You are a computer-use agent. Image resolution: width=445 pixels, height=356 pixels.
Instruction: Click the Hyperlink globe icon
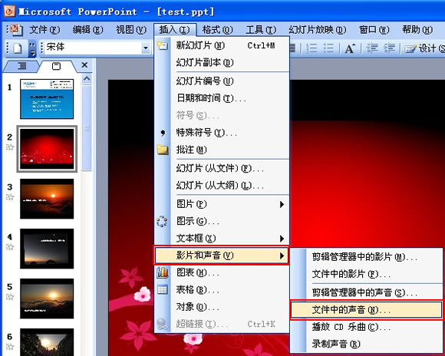tap(163, 324)
